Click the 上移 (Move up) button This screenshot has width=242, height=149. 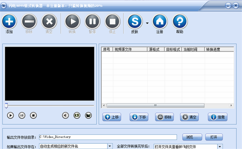coord(112,117)
